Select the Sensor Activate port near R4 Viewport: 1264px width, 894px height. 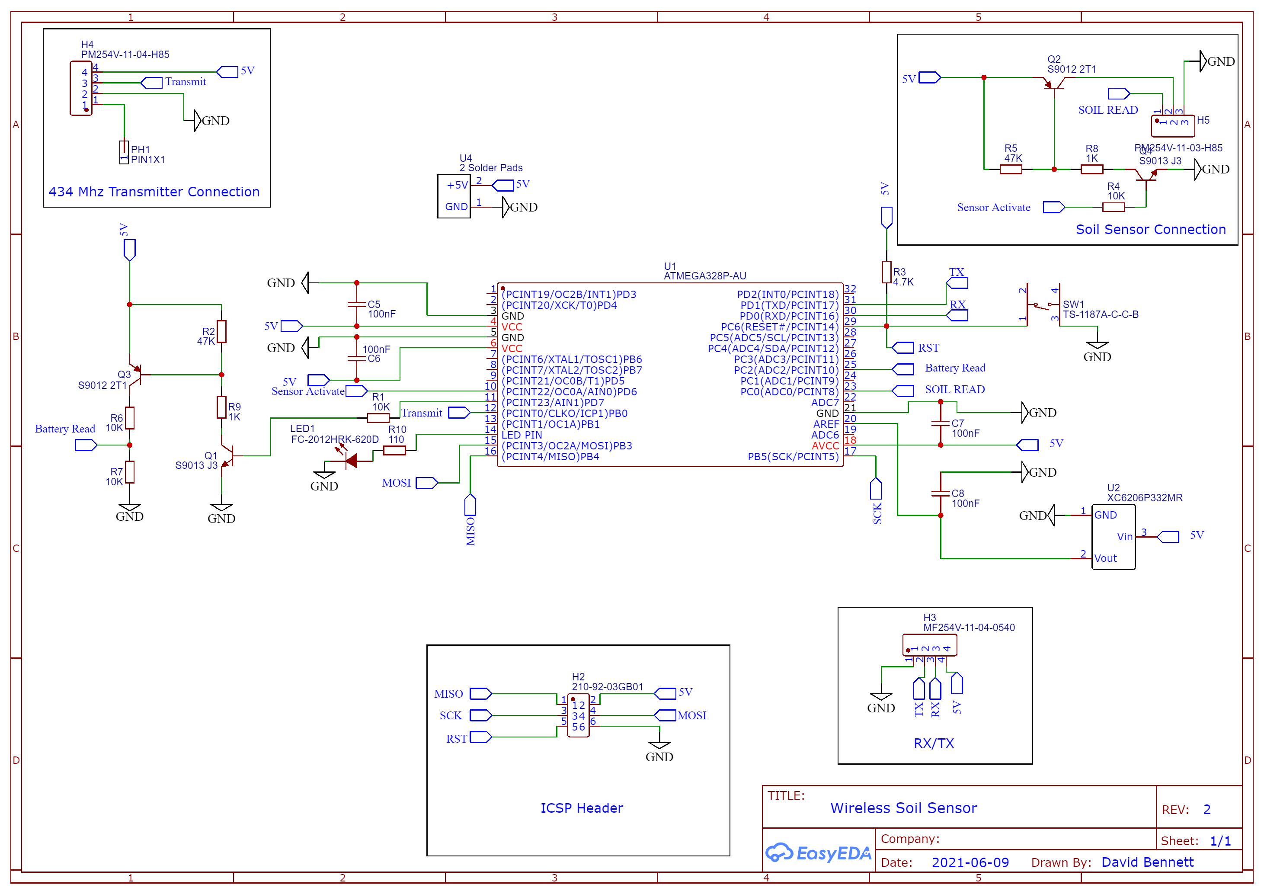[1054, 207]
